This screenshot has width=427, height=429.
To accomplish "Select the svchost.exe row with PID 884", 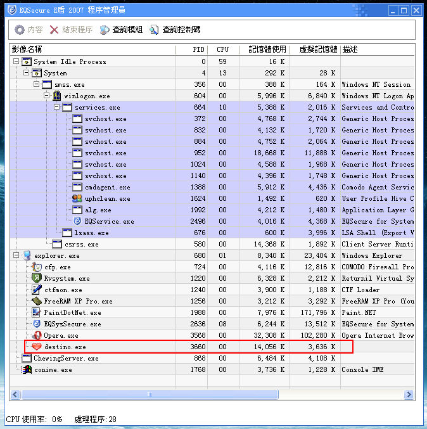I will 212,141.
